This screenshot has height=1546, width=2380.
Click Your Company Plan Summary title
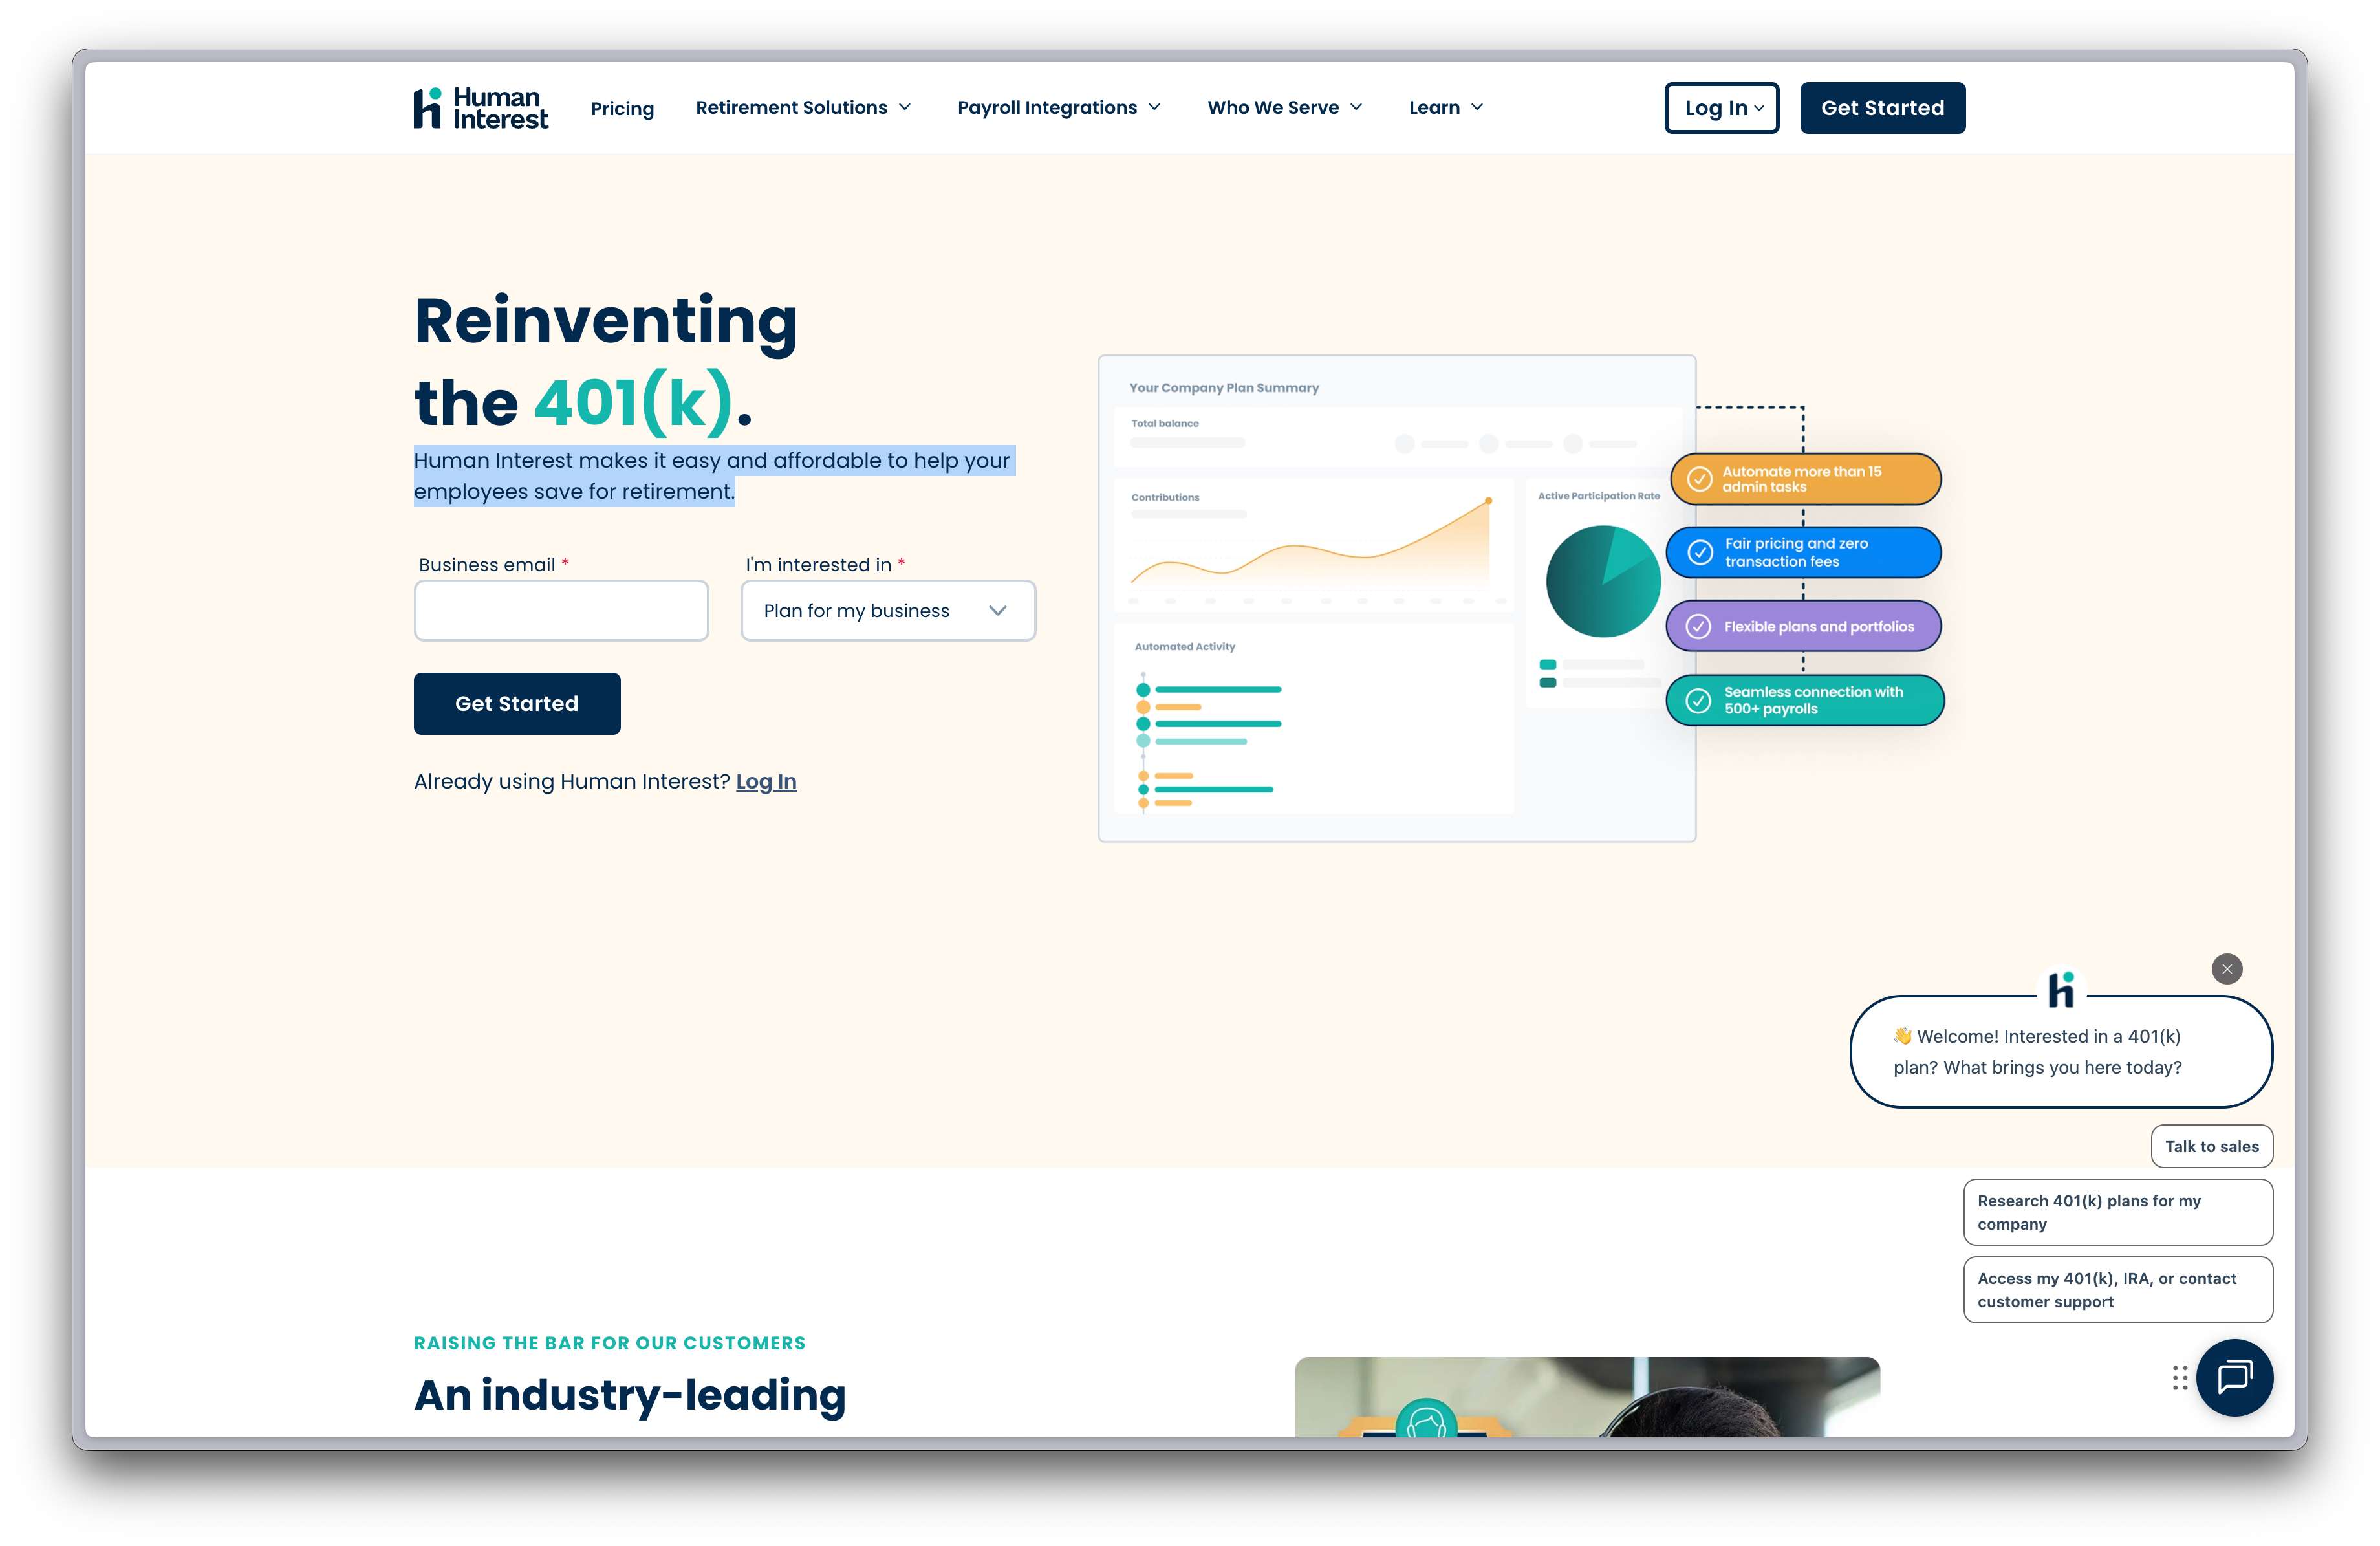click(1223, 387)
